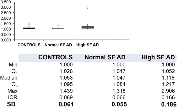
Task: Click the CONTROLS label under the chart axis
Action: point(29,45)
